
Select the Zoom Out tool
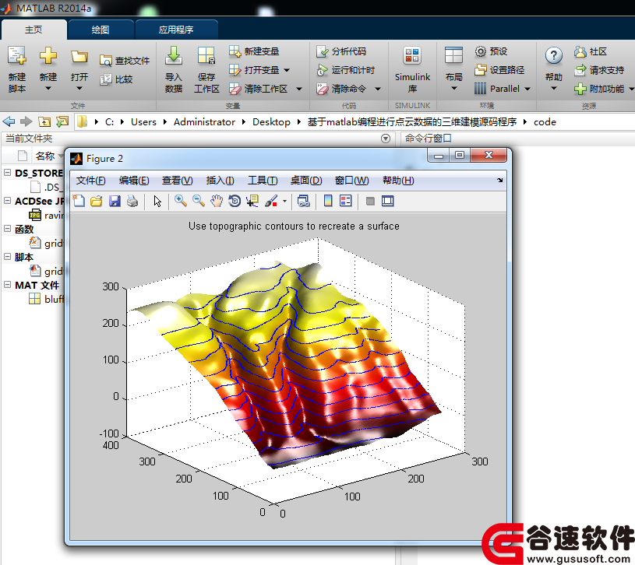point(199,201)
